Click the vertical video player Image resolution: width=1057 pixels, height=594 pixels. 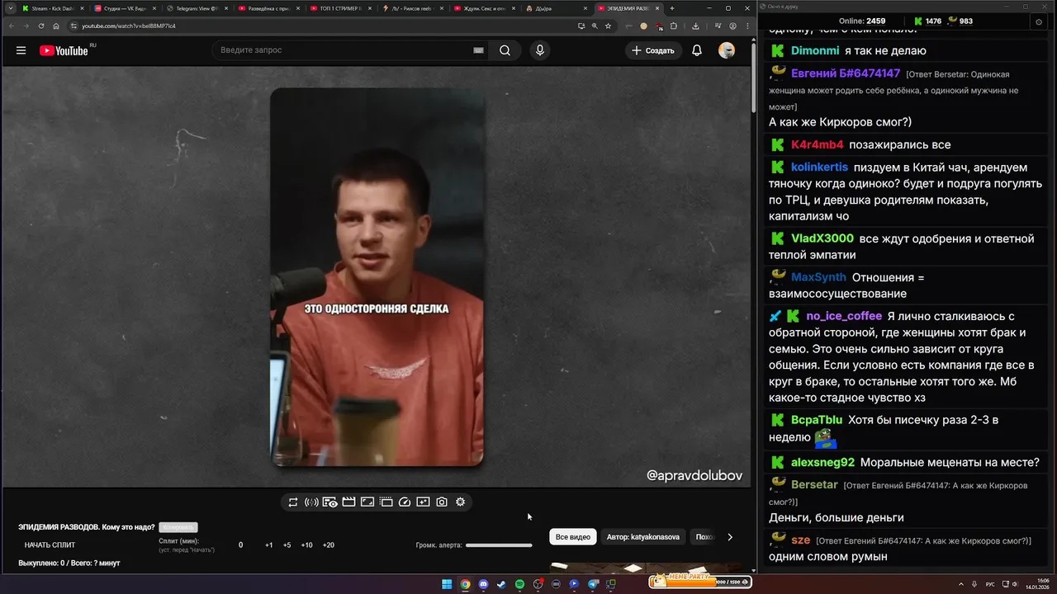[x=377, y=277]
